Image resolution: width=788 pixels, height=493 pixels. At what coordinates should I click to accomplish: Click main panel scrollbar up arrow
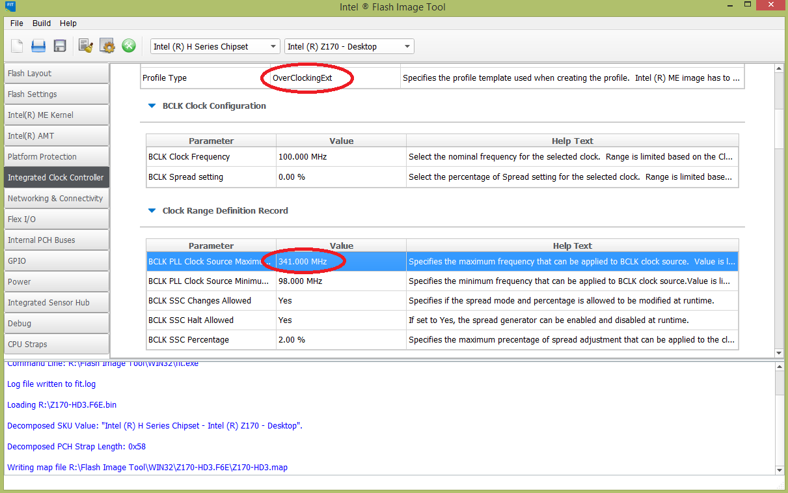[779, 68]
